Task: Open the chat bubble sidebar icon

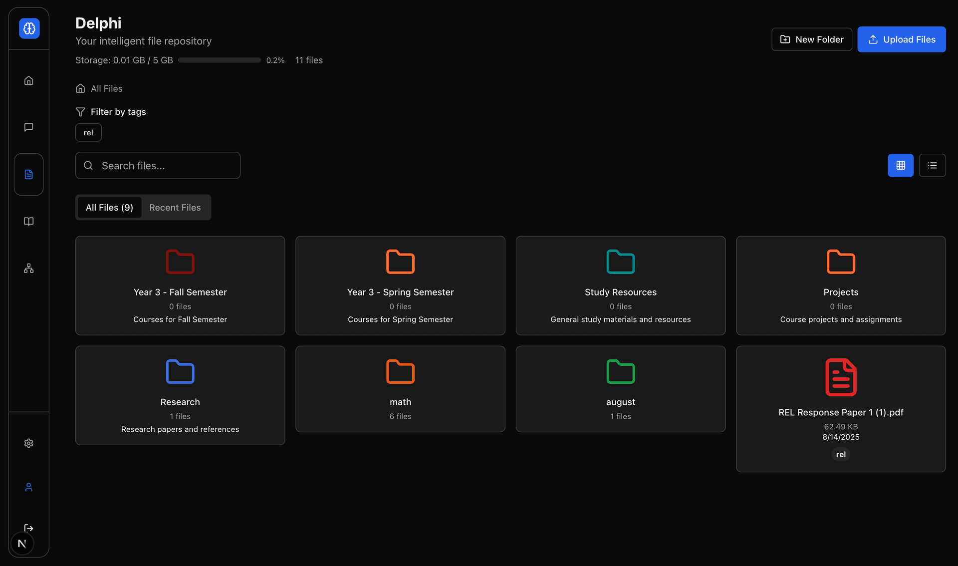Action: pyautogui.click(x=29, y=127)
